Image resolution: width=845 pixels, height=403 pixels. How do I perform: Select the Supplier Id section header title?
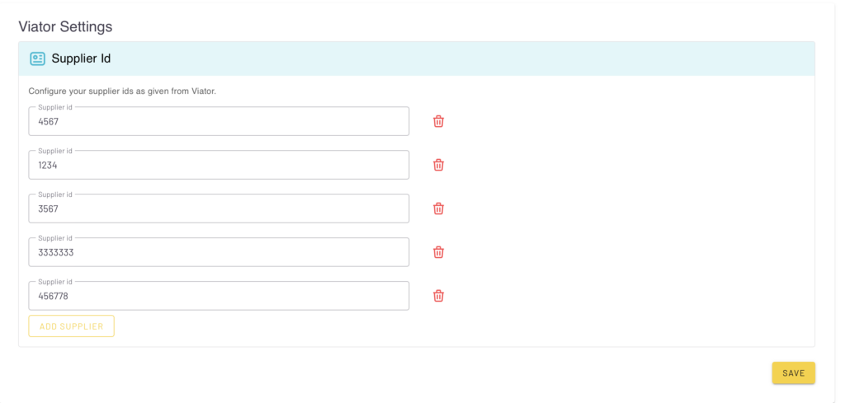click(x=81, y=59)
